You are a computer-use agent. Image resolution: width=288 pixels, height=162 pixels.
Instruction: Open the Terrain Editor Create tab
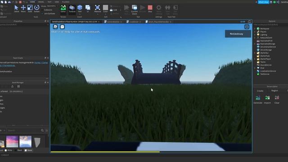point(260,91)
